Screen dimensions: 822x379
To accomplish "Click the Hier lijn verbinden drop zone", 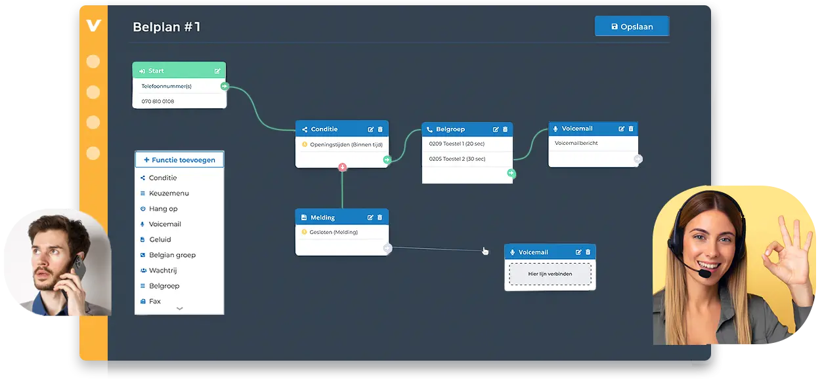I will [x=550, y=274].
